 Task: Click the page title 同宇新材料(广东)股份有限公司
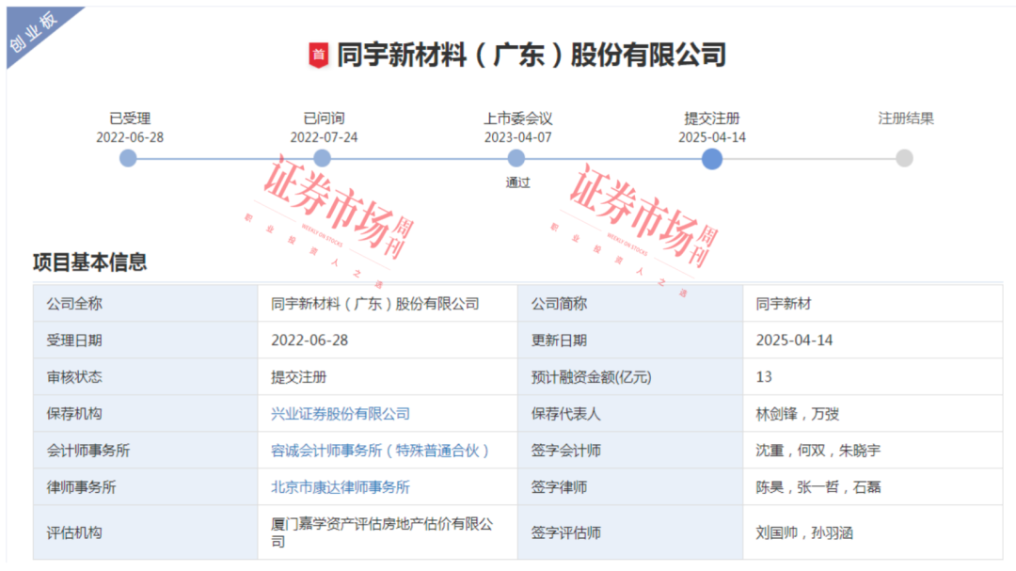click(532, 56)
